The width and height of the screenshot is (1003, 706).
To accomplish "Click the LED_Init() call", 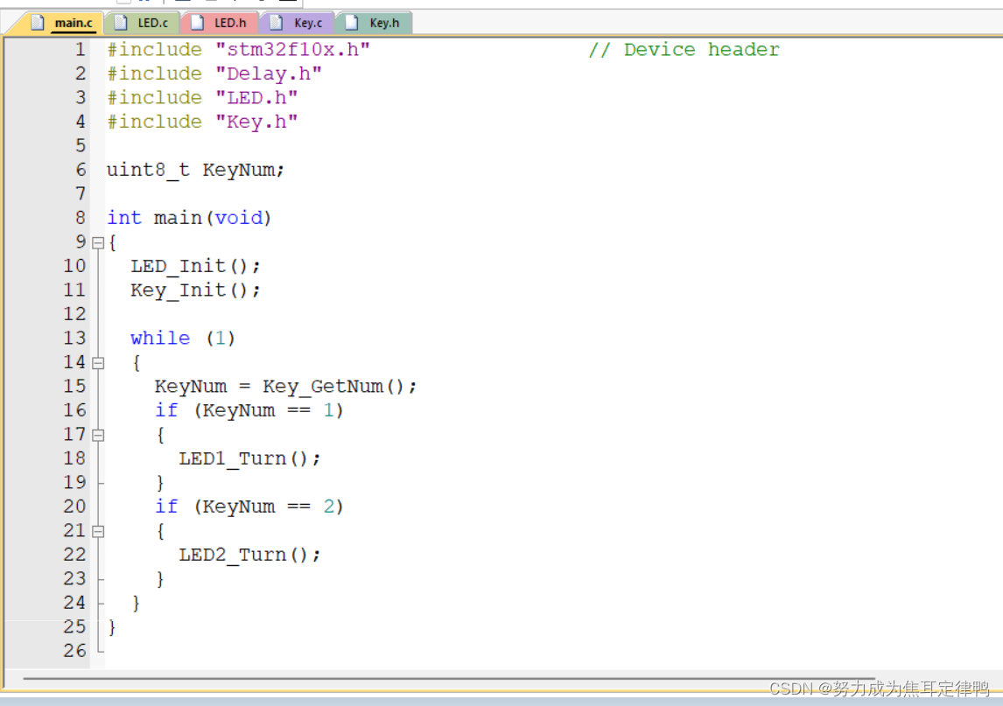I will point(195,267).
